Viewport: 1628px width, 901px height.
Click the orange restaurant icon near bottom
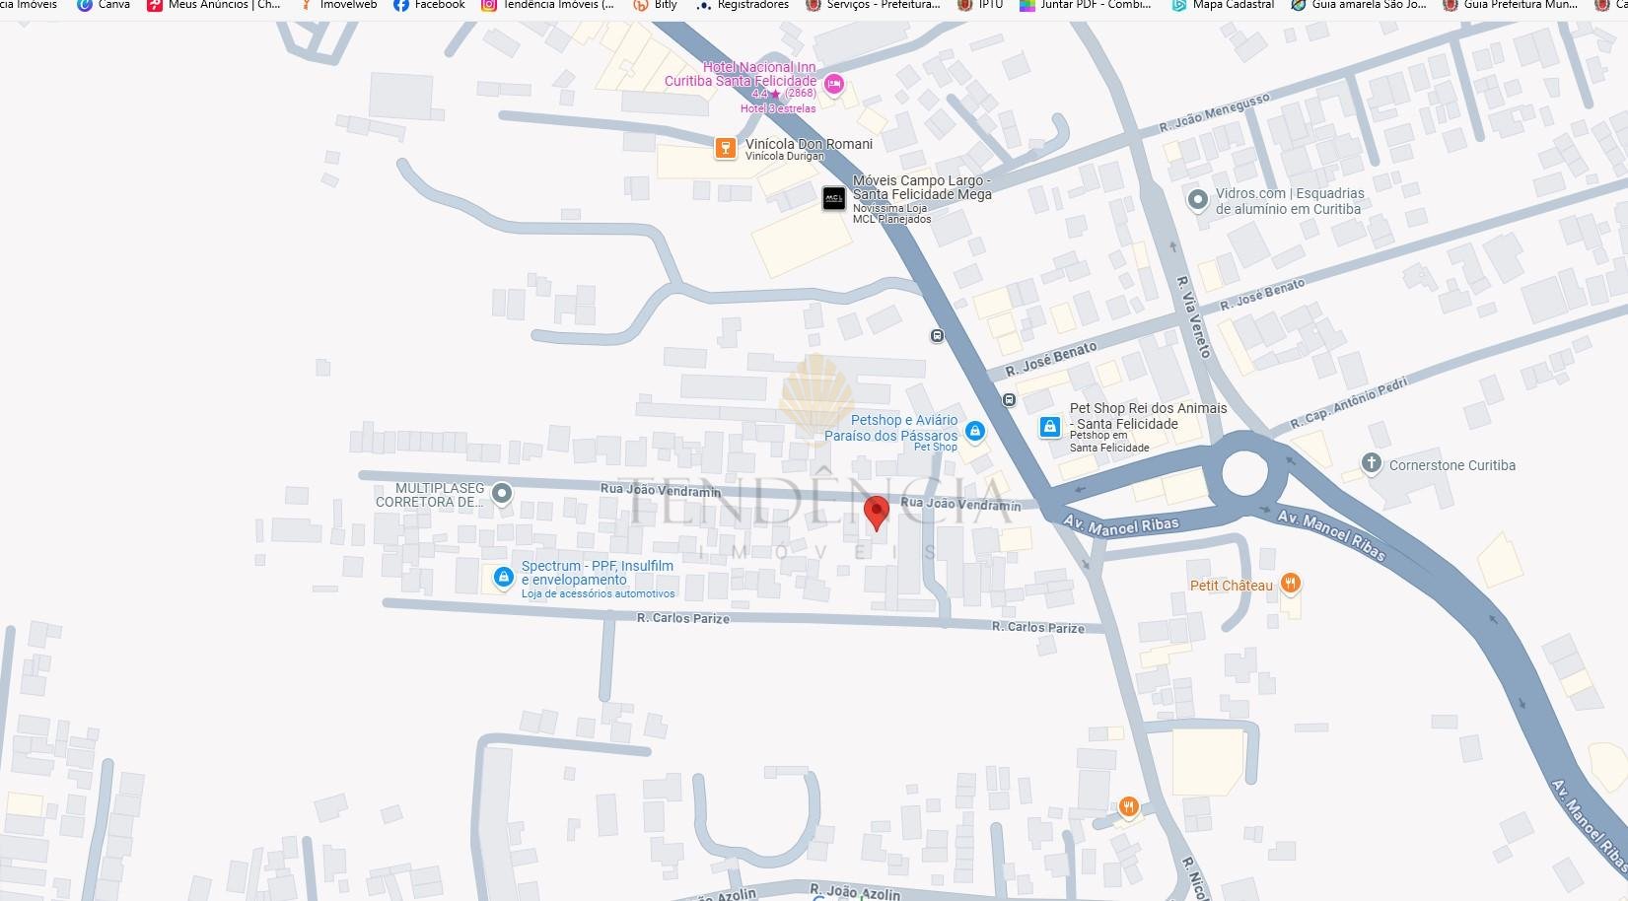point(1128,807)
